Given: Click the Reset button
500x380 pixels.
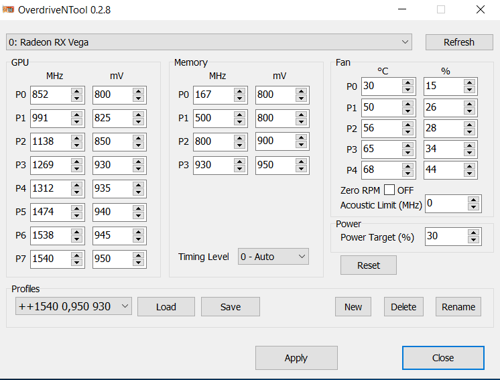Looking at the screenshot, I should tap(369, 265).
